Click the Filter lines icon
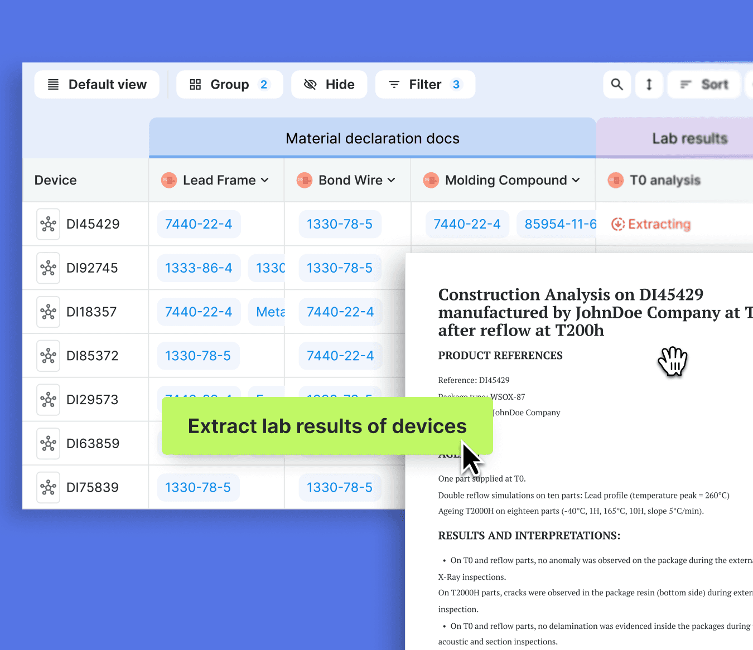The image size is (753, 650). click(394, 85)
